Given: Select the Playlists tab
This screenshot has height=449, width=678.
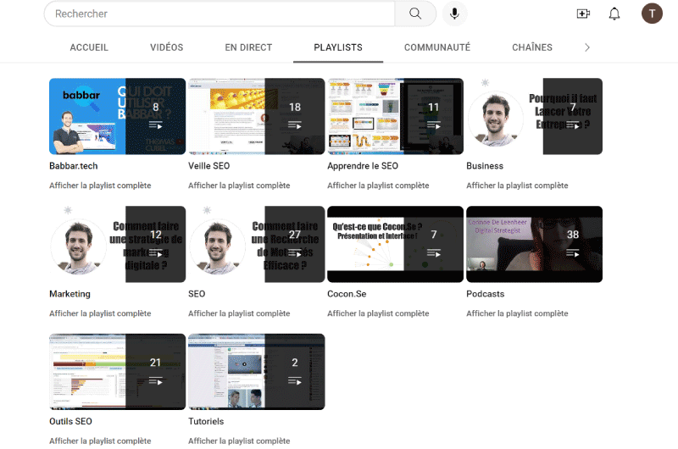Looking at the screenshot, I should pyautogui.click(x=338, y=47).
